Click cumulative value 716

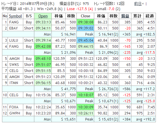coord(140,83)
